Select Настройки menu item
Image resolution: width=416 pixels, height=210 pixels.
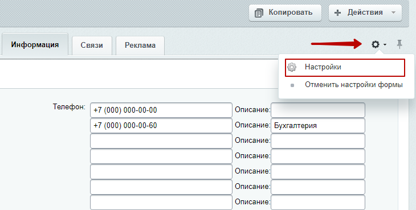point(345,68)
